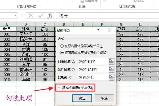Click the 取消 button
Screen dimensions: 159x106
point(104,98)
